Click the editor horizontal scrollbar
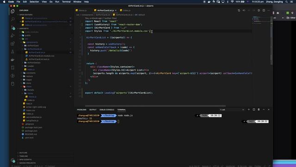Screen dimensions: 296x167 coord(155,106)
